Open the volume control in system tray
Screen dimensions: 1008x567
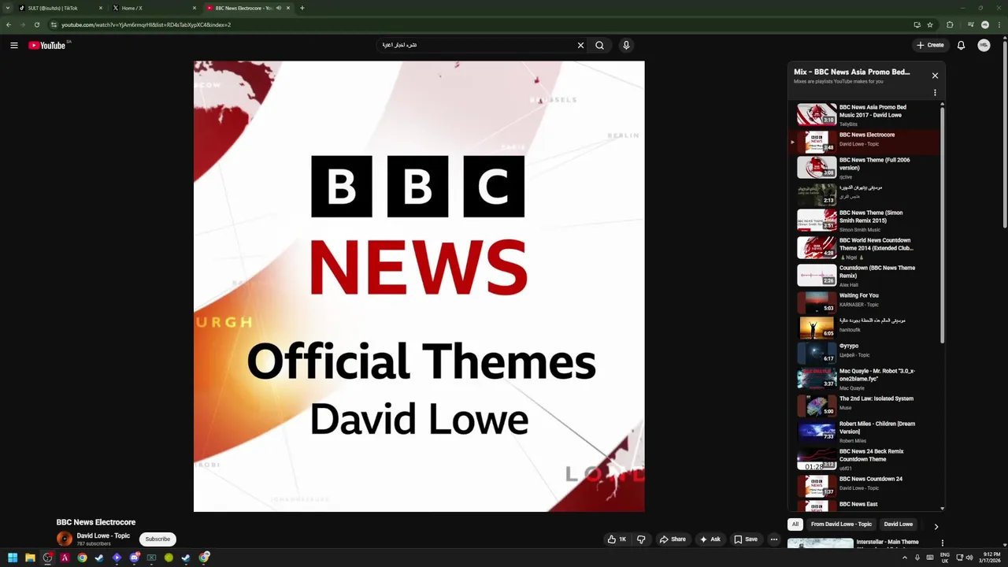[x=969, y=558]
